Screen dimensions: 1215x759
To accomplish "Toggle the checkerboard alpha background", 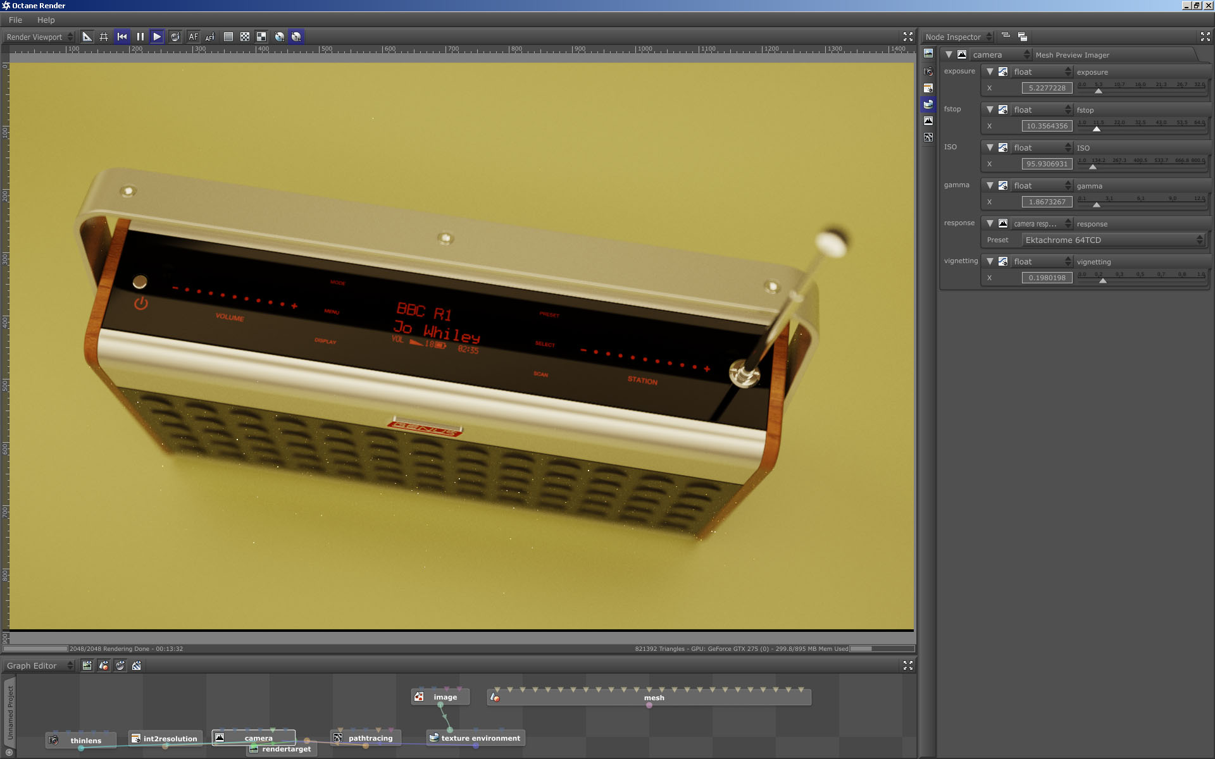I will (x=245, y=37).
